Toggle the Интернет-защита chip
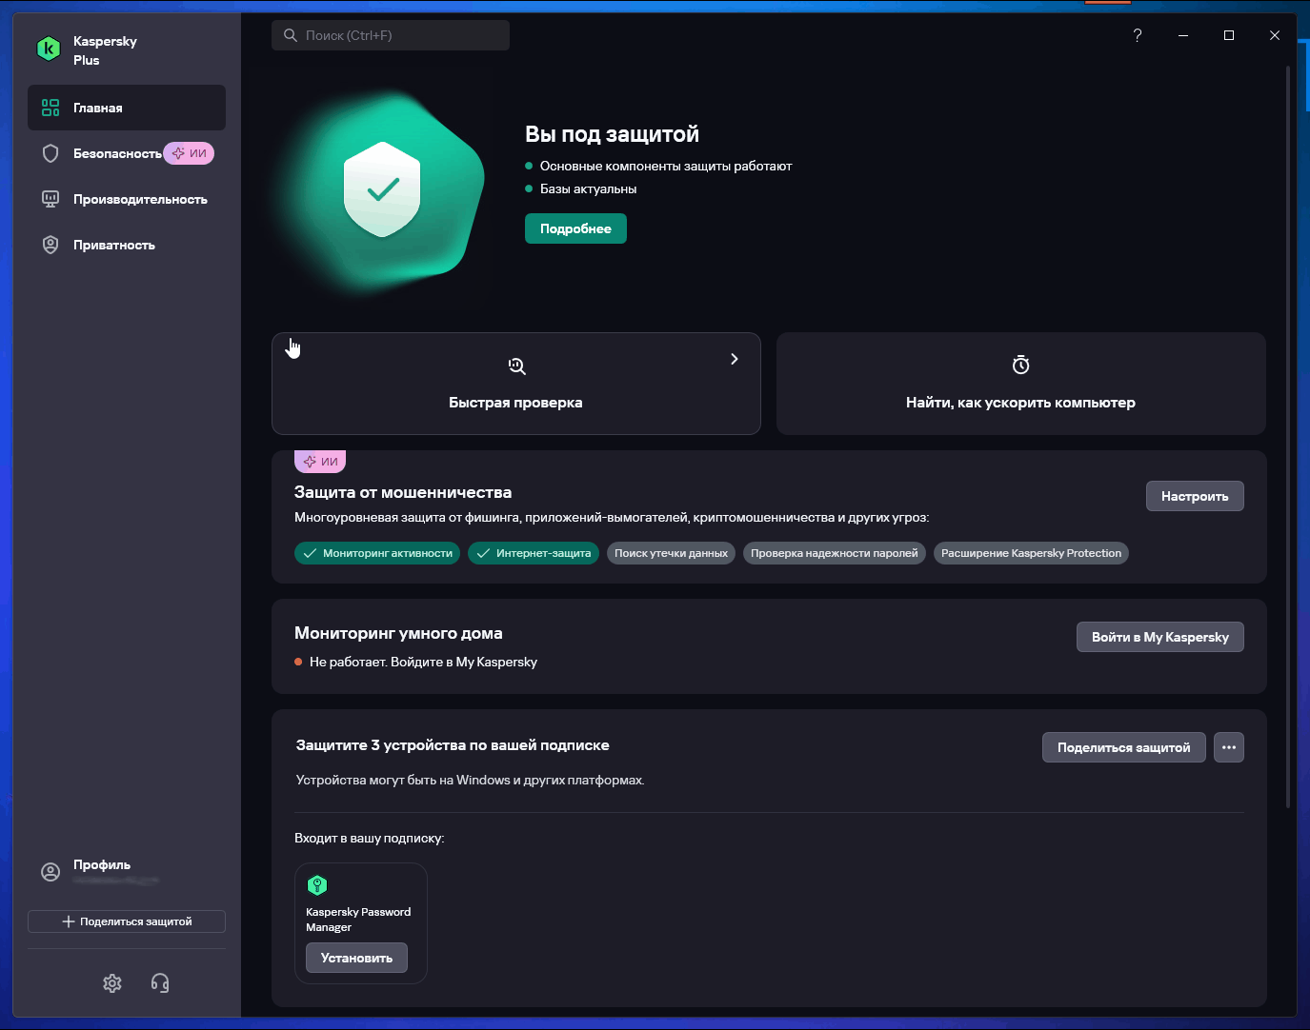Image resolution: width=1310 pixels, height=1030 pixels. tap(534, 553)
